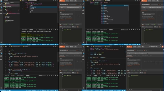
Task: Click the .babelrc file icon in Explorer
Action: point(5,16)
